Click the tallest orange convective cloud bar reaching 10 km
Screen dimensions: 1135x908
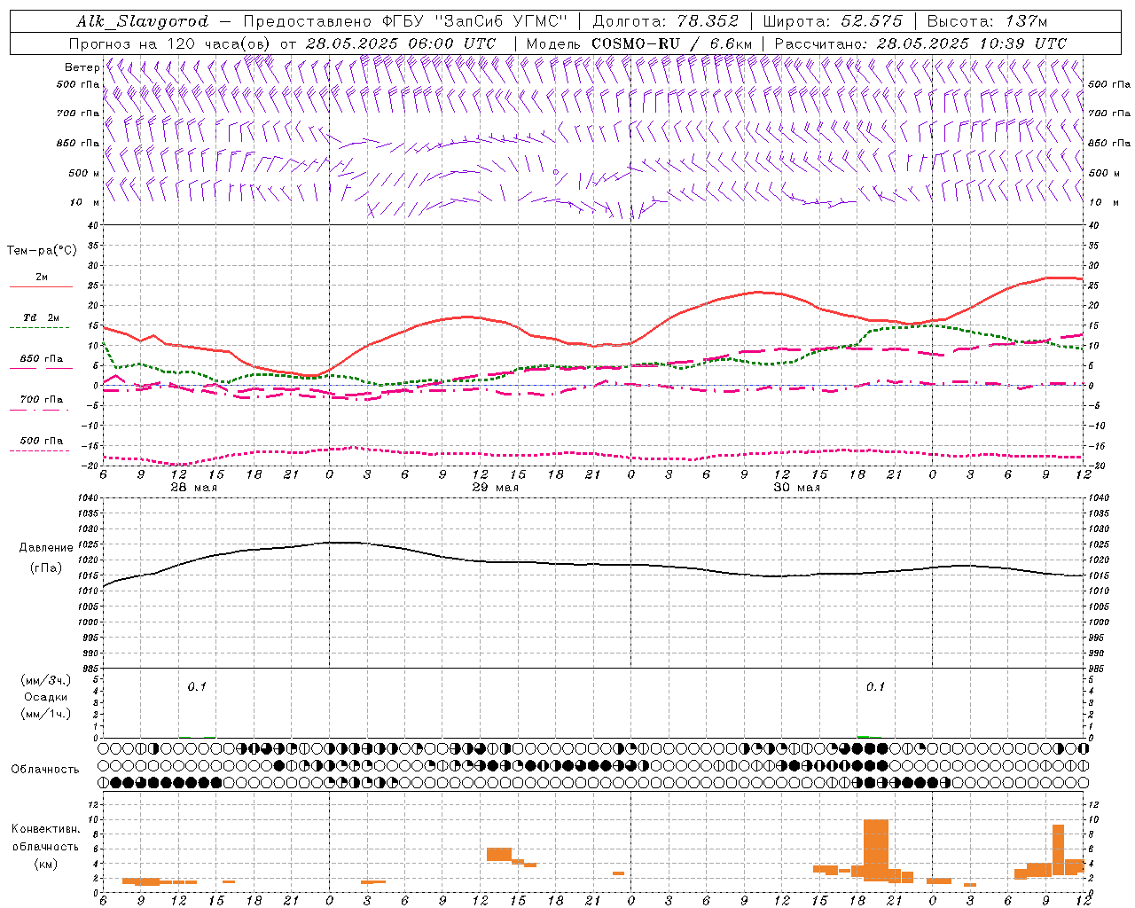click(x=876, y=850)
